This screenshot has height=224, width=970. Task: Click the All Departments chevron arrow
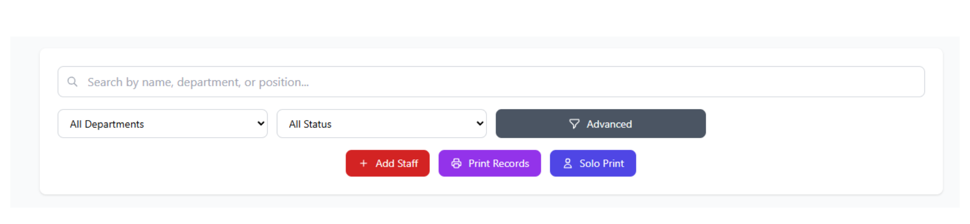261,124
